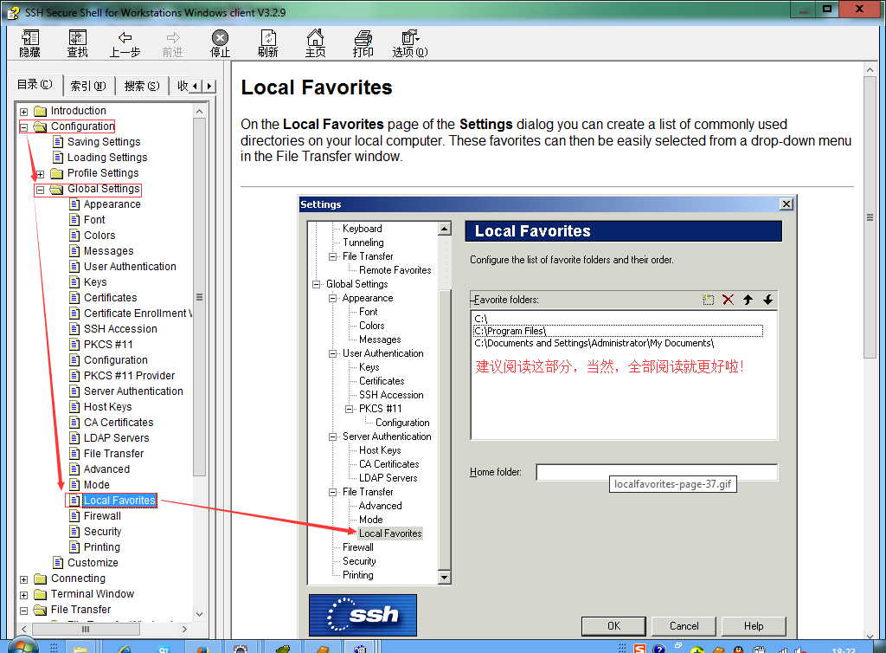Image resolution: width=886 pixels, height=653 pixels.
Task: Select the Loading Settings topic
Action: pyautogui.click(x=107, y=157)
